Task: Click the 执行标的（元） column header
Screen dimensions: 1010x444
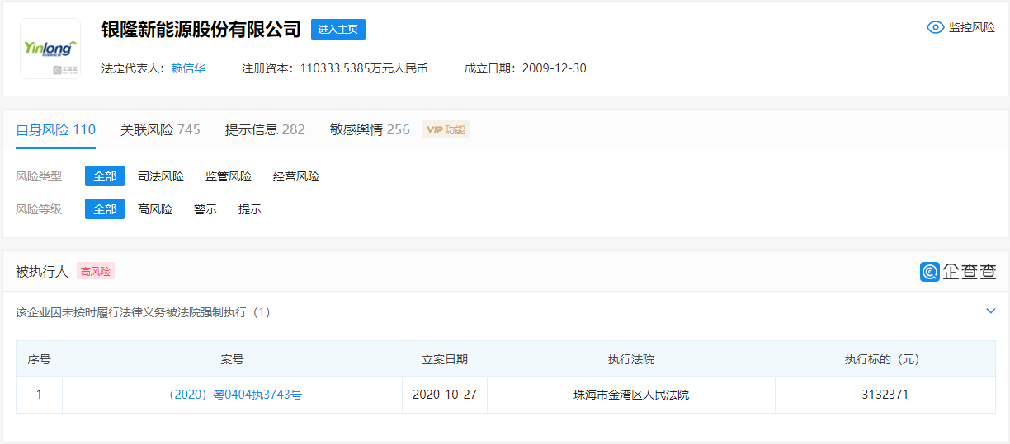Action: (885, 359)
